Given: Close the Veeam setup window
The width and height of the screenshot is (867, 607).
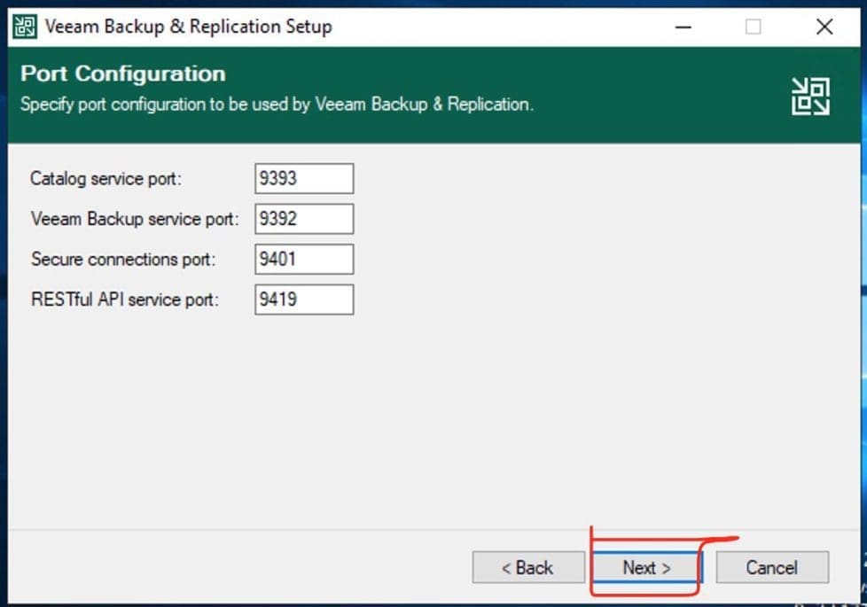Looking at the screenshot, I should [x=824, y=27].
